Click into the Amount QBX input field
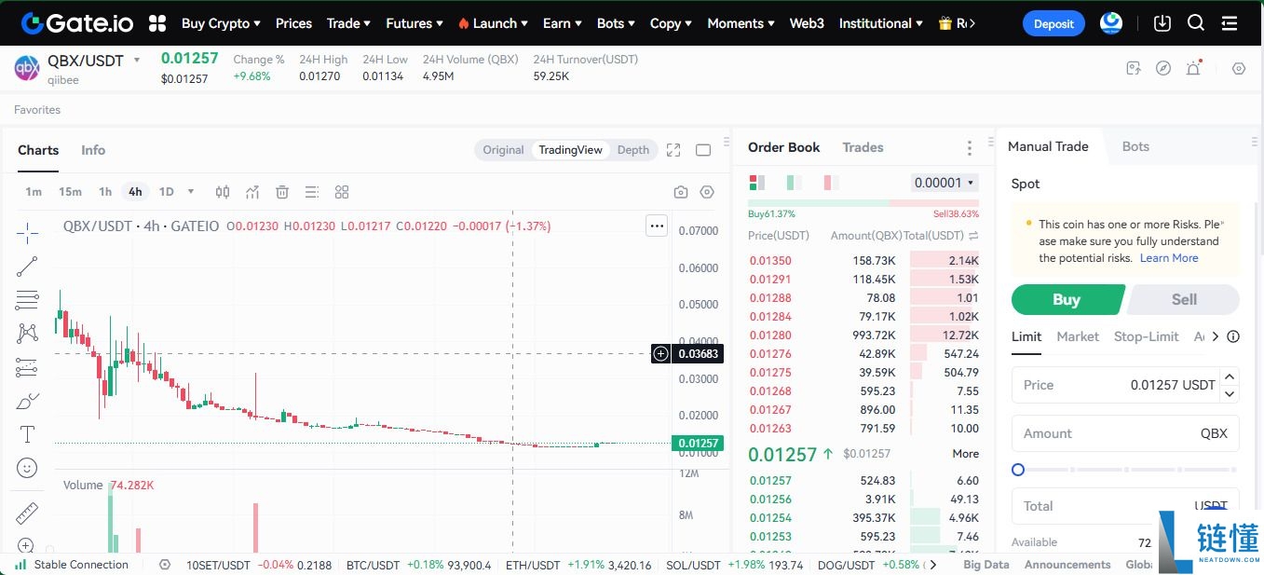 click(1125, 433)
